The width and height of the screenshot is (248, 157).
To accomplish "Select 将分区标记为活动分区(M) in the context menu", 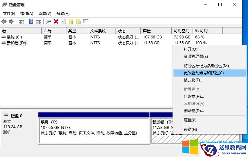I will [210, 66].
